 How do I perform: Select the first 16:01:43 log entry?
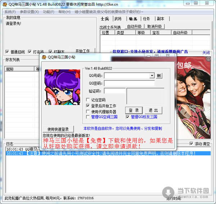point(23,149)
